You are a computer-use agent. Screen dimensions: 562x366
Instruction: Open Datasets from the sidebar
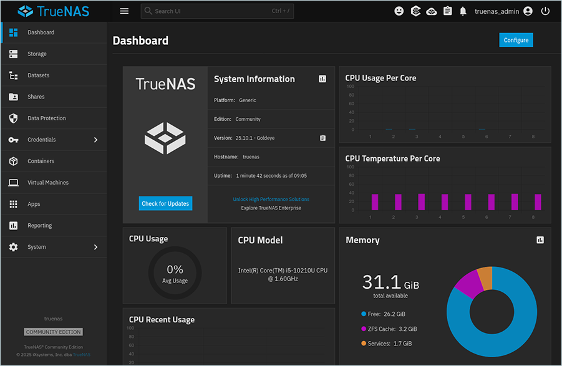(38, 75)
